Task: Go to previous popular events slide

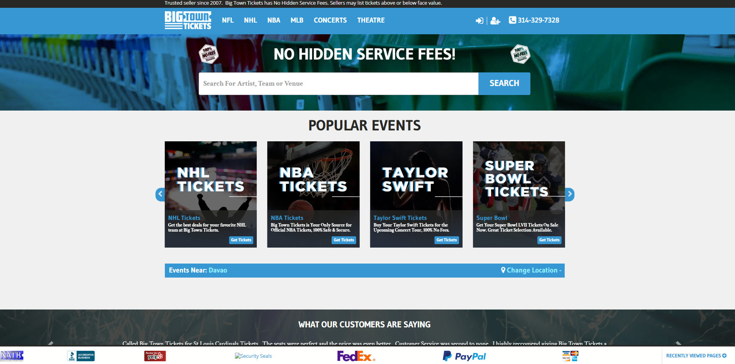Action: (x=160, y=194)
